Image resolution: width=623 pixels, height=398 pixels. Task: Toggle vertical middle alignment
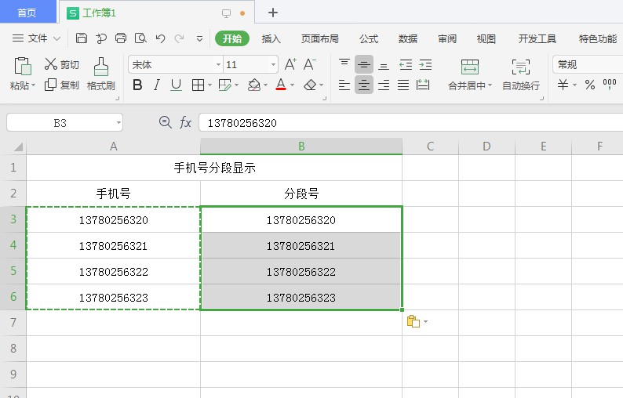[363, 64]
